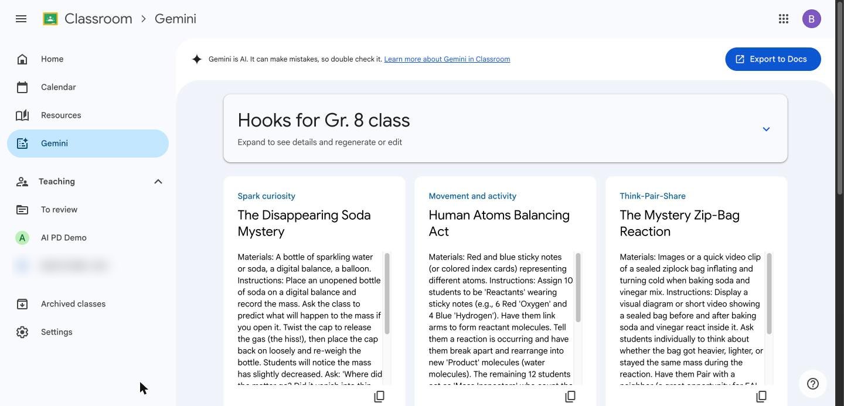Click the Movement and activity label
The image size is (844, 406).
472,196
